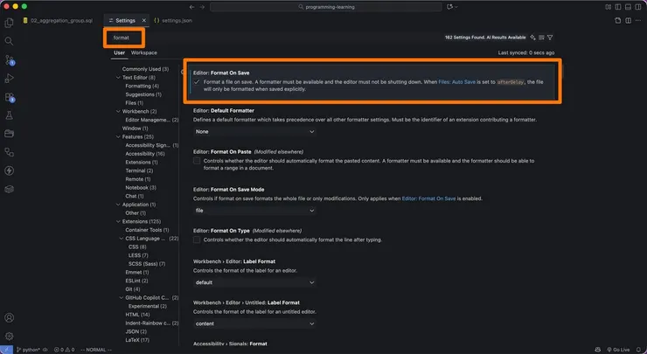Screen dimensions: 647x354
Task: Click the Go Live status bar button
Action: (x=618, y=350)
